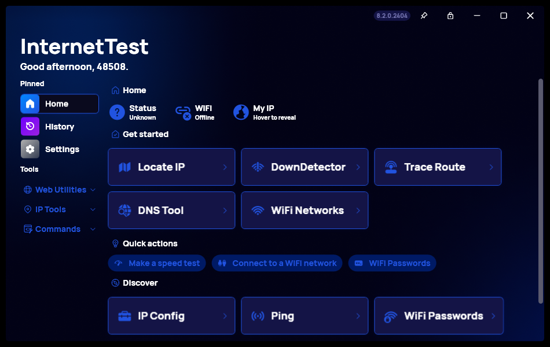This screenshot has width=550, height=347.
Task: Click the Get started section icon
Action: coord(115,134)
